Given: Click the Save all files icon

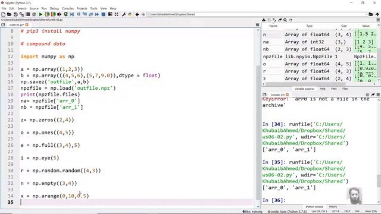Looking at the screenshot, I should point(21,14).
